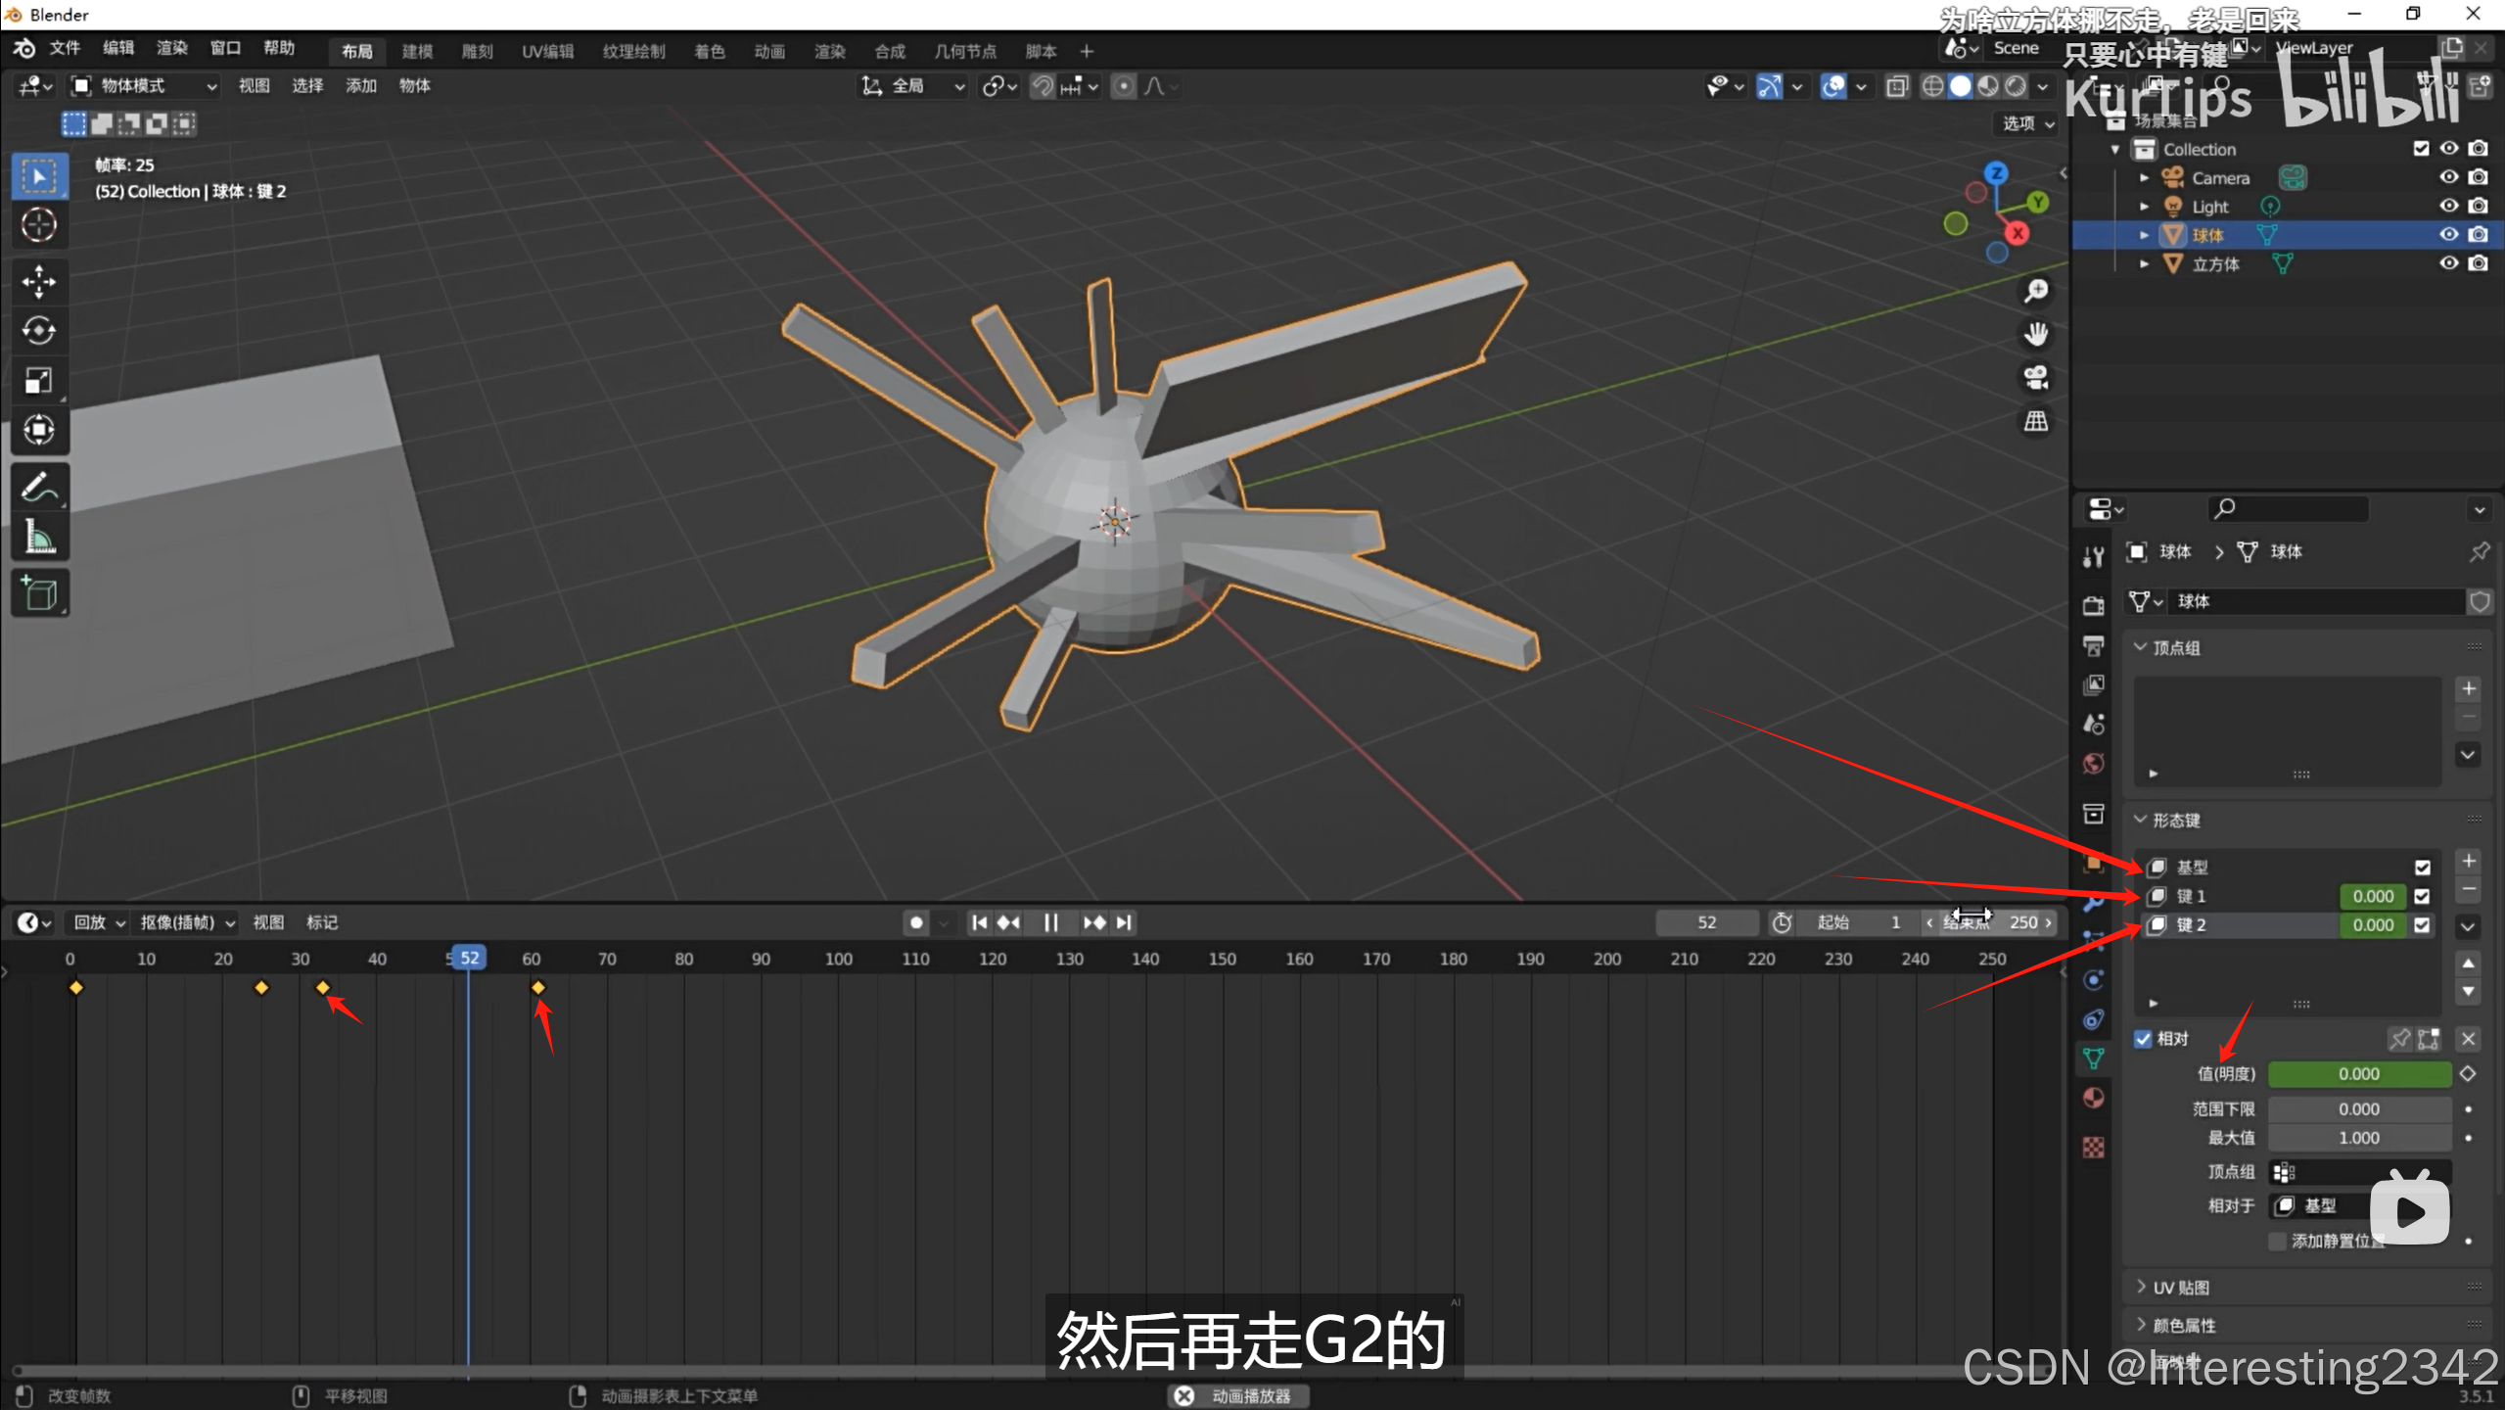Expand the Camera tree item

pos(2144,178)
